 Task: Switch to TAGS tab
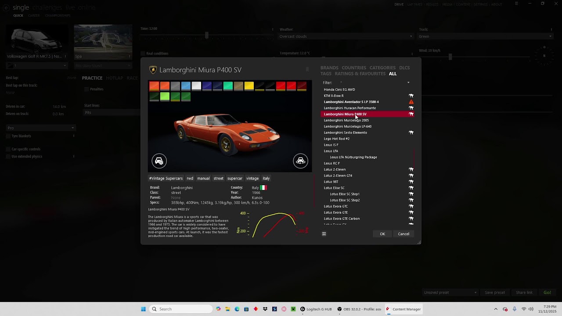(326, 74)
